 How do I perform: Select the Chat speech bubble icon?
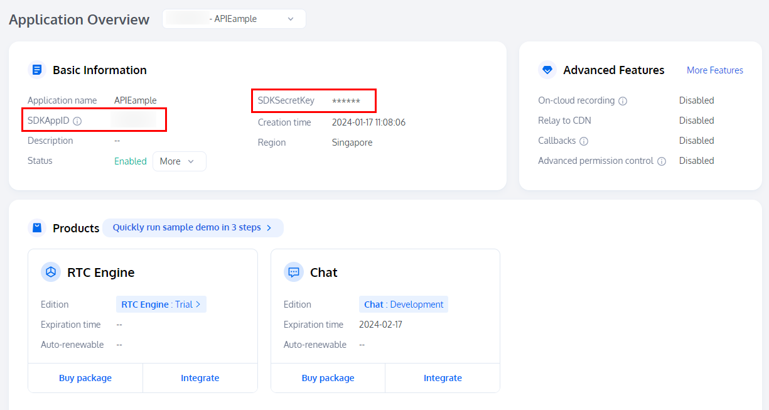point(293,272)
